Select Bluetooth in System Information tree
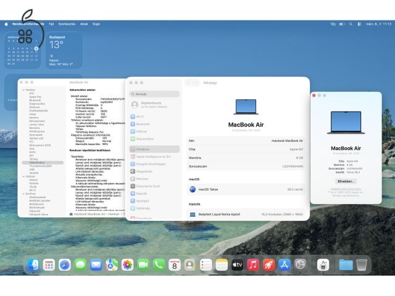Image resolution: width=395 pixels, height=296 pixels. coord(35,100)
